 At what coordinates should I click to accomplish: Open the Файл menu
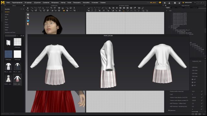(x=8, y=3)
